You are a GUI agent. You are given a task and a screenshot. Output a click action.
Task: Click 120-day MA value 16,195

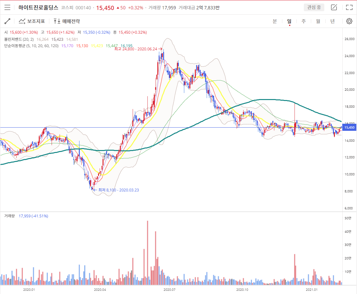coord(126,46)
